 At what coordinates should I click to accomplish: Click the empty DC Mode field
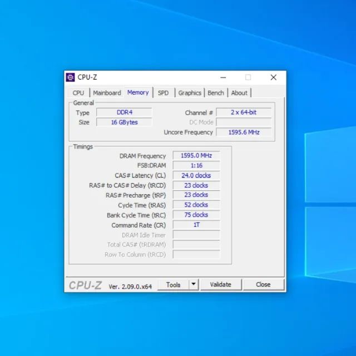244,122
